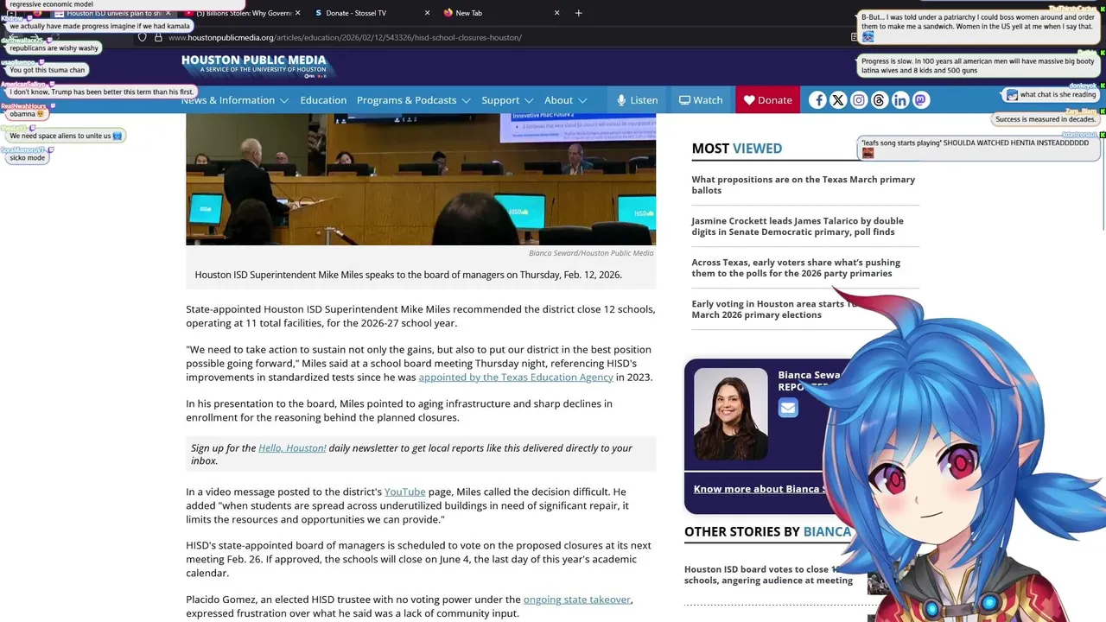Open Houston Public Media's Facebook page icon

817,100
